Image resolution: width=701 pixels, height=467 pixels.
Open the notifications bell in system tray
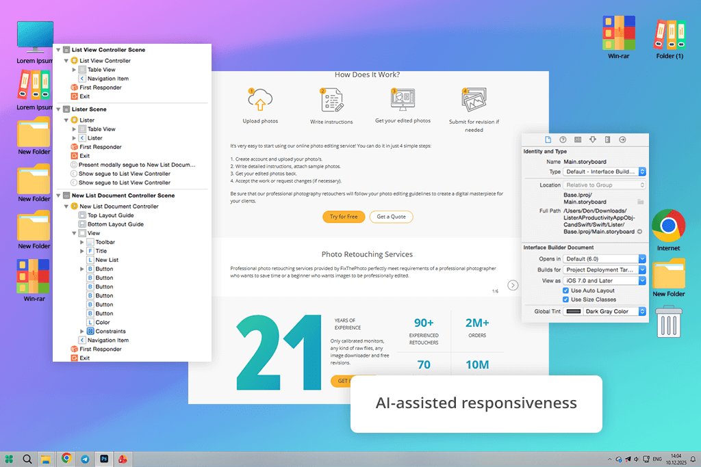[x=693, y=459]
